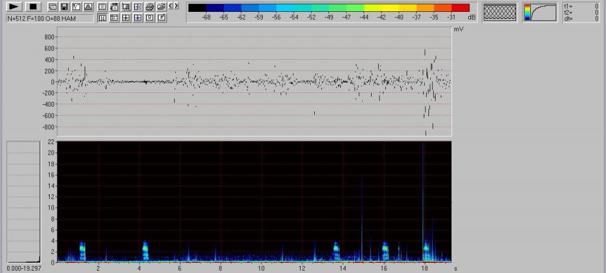Stop playback with the black square button
The image size is (606, 273).
click(x=33, y=7)
